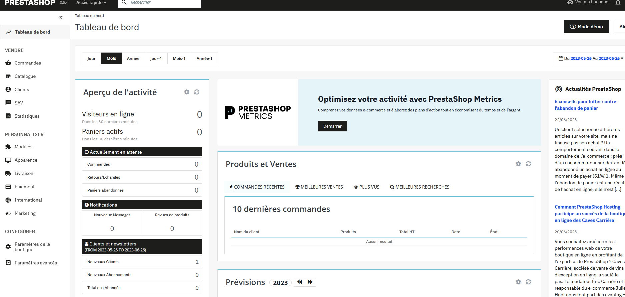Click the Clients person icon
The image size is (625, 297).
[x=8, y=89]
